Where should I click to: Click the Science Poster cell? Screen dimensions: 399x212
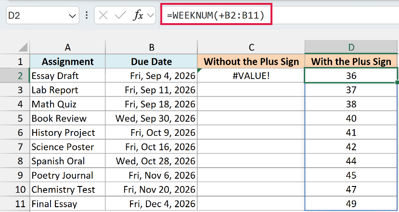click(67, 147)
